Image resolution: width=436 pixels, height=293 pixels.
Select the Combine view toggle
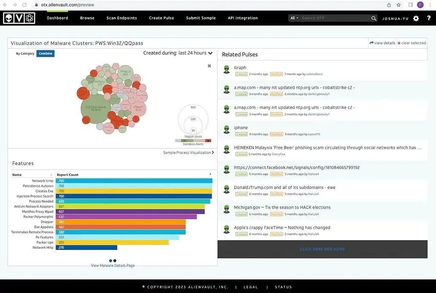click(x=45, y=53)
